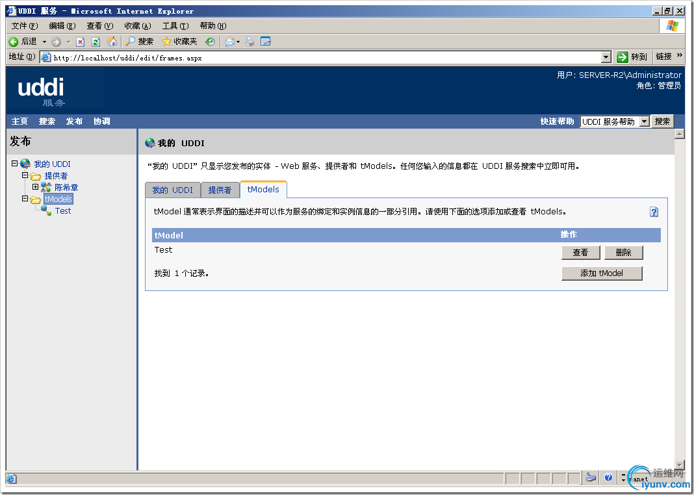Collapse the tModels tree node
The width and height of the screenshot is (694, 495).
click(x=25, y=199)
